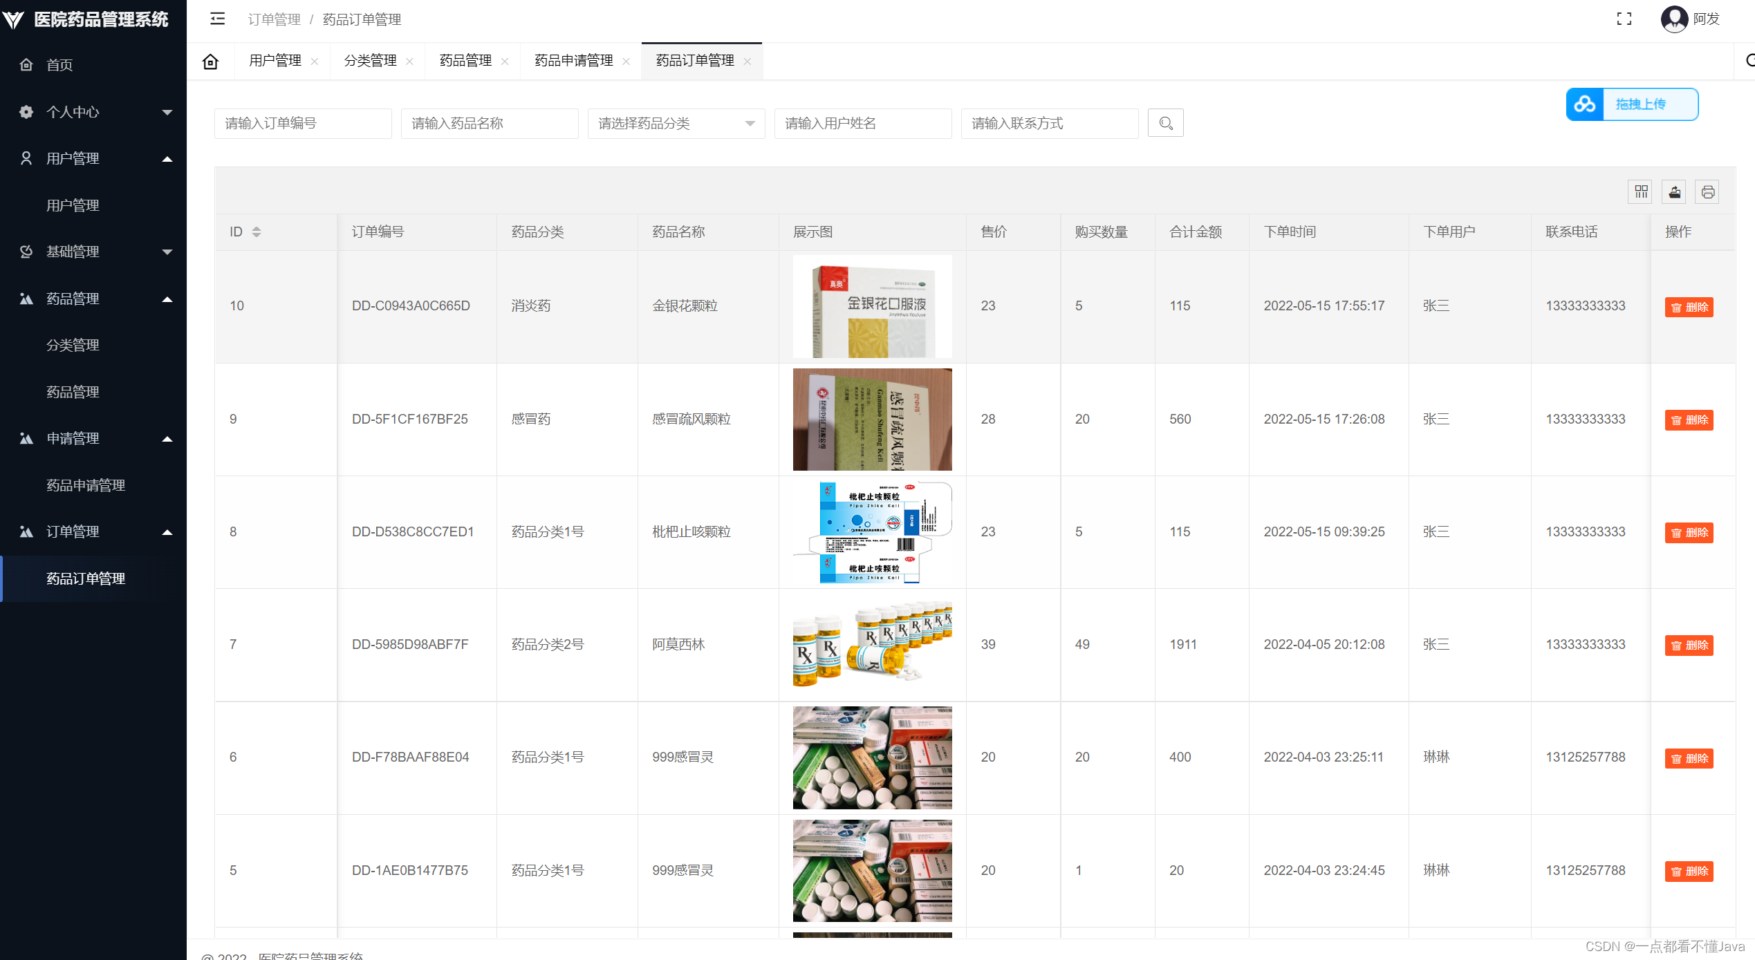Click the home icon in the tab bar
Viewport: 1755px width, 960px height.
210,61
